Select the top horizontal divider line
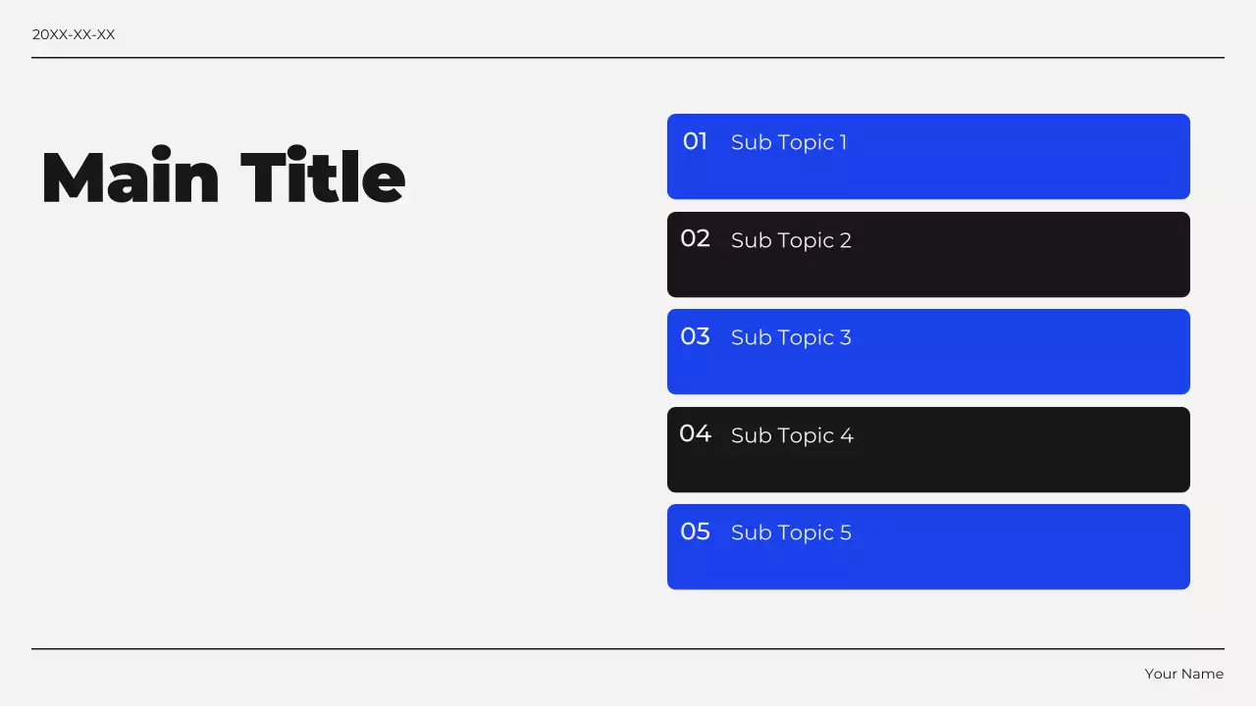1256x706 pixels. click(628, 58)
